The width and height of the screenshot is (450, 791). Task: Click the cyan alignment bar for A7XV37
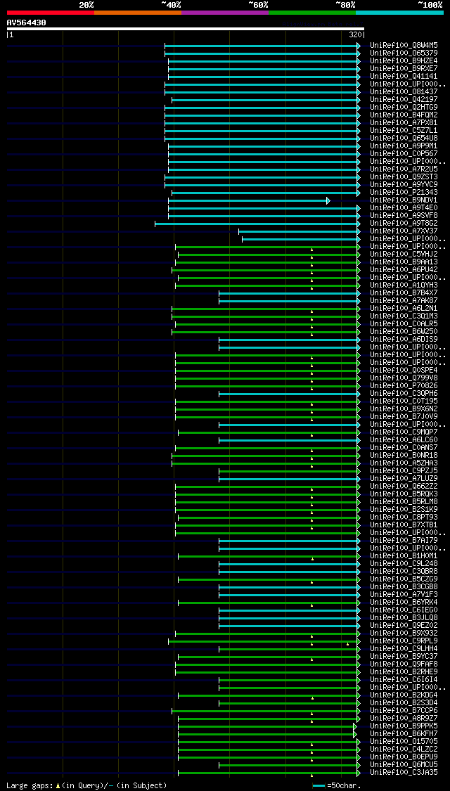[300, 231]
